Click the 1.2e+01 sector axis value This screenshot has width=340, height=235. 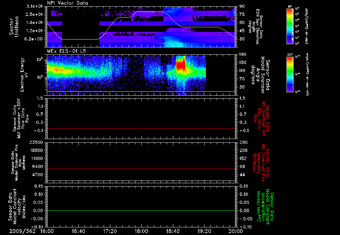point(35,31)
